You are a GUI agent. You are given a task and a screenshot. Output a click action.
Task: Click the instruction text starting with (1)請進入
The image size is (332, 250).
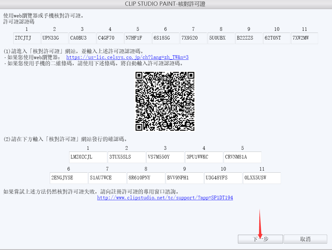pyautogui.click(x=74, y=51)
